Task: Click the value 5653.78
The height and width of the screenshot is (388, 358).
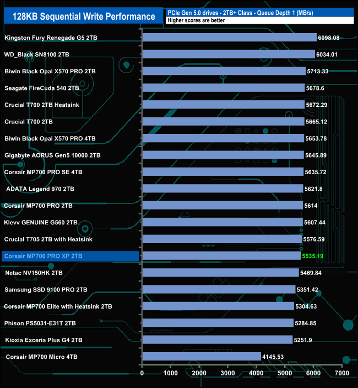Action: pyautogui.click(x=316, y=139)
